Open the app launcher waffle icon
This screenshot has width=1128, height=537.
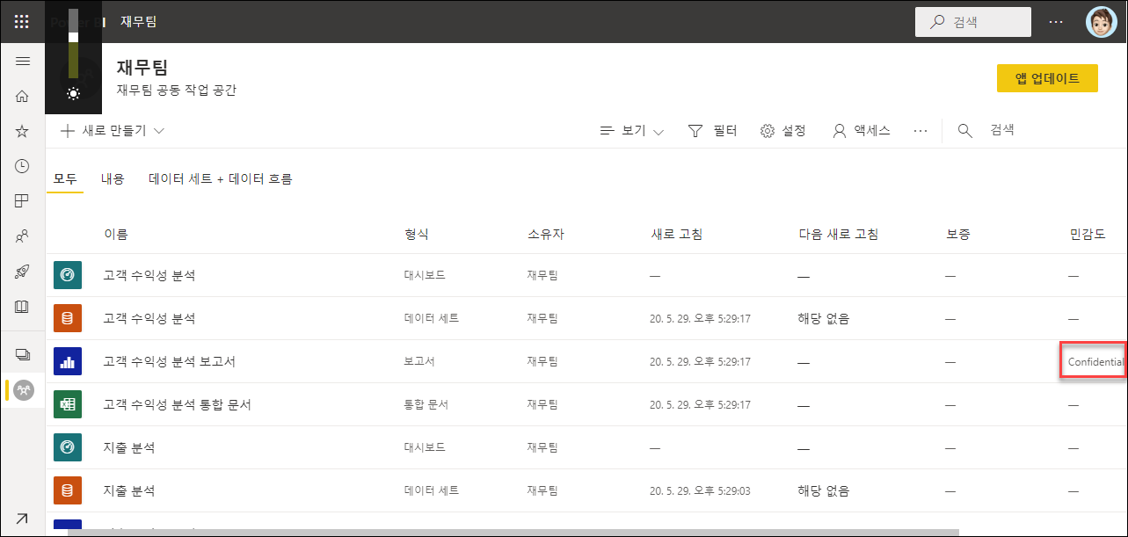tap(22, 21)
